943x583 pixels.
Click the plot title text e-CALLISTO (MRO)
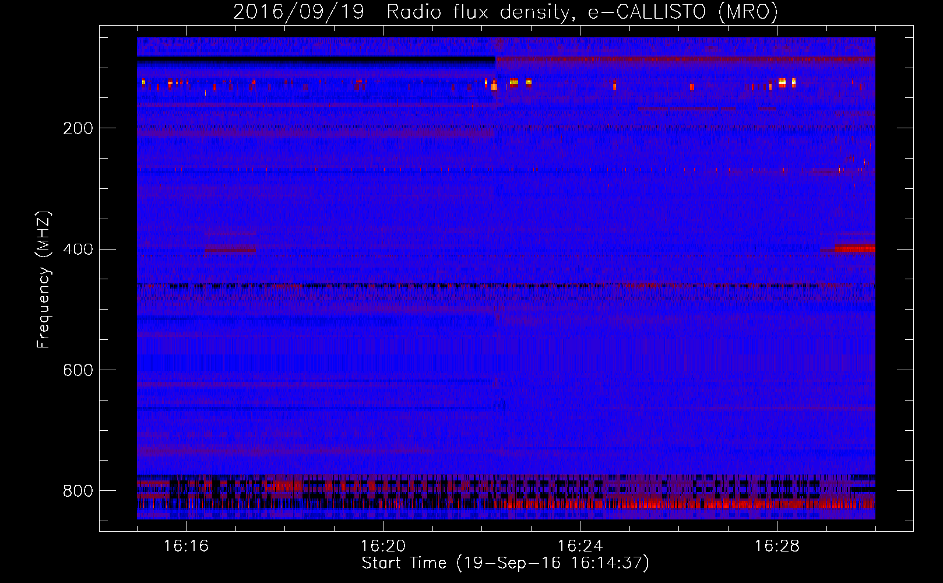682,12
